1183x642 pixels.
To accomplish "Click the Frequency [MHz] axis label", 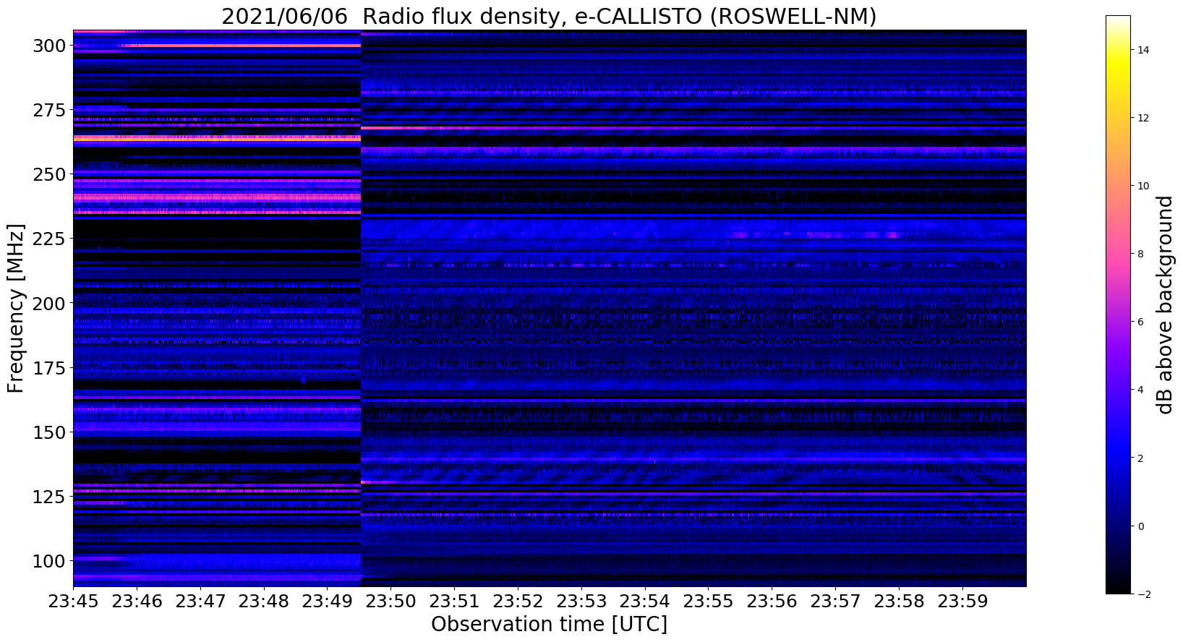I will point(16,309).
